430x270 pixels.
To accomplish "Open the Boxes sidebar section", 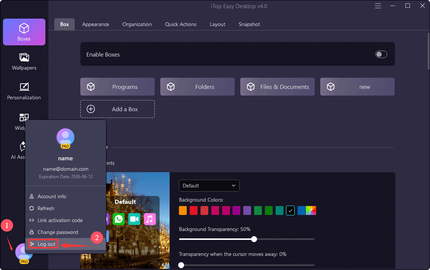I will [24, 32].
